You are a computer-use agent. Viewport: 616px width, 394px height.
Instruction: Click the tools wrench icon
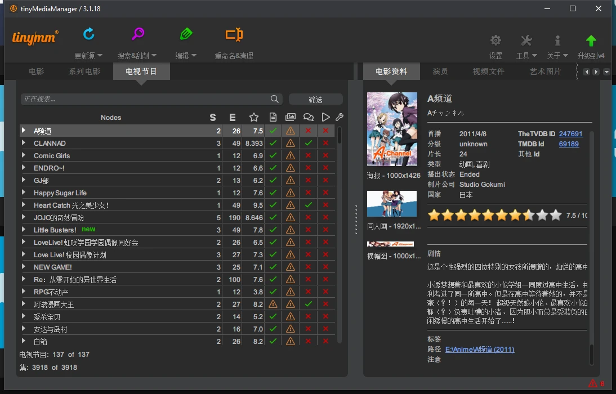click(526, 41)
